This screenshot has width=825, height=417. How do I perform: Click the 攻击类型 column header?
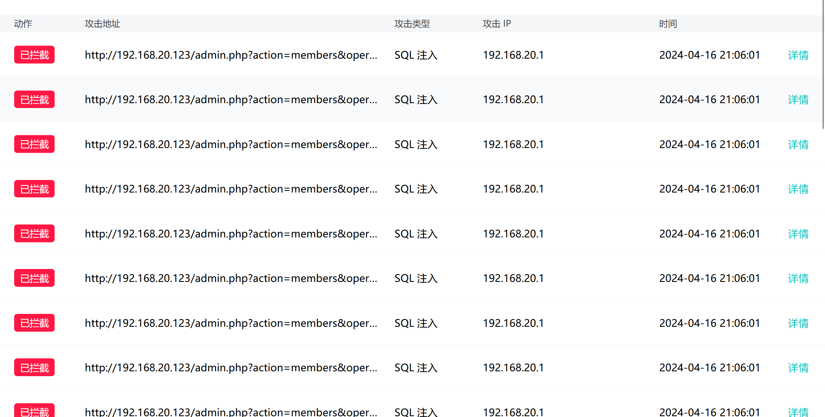[412, 24]
